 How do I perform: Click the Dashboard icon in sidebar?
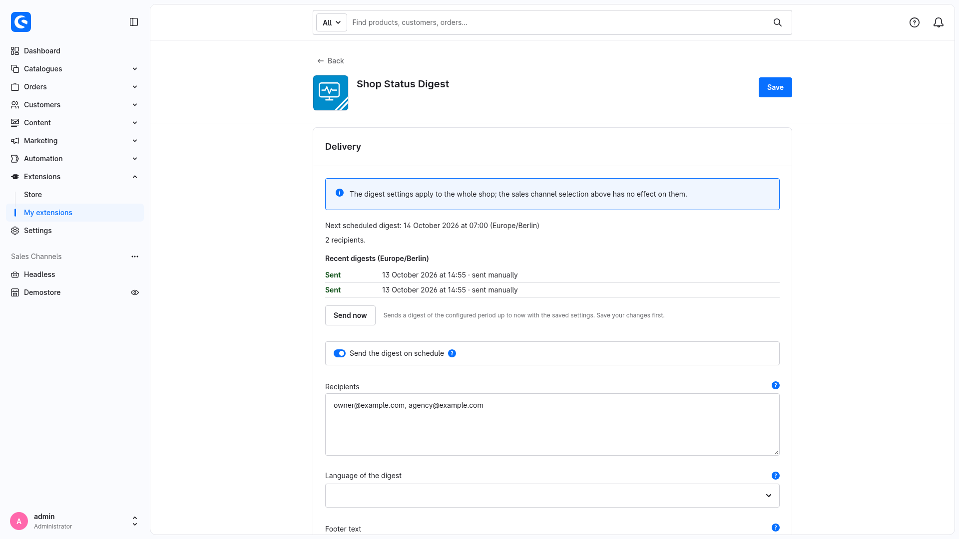tap(15, 51)
